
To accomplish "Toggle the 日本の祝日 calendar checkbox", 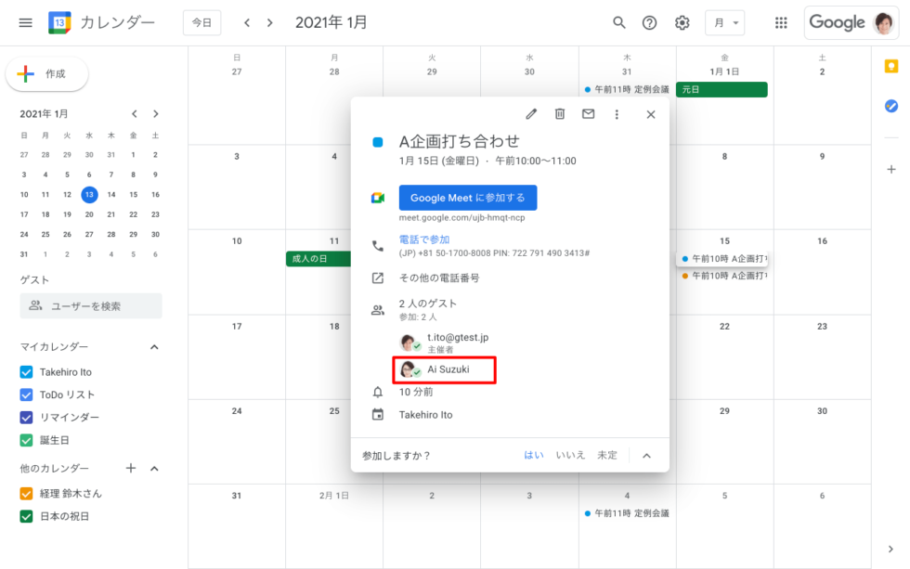I will [27, 516].
